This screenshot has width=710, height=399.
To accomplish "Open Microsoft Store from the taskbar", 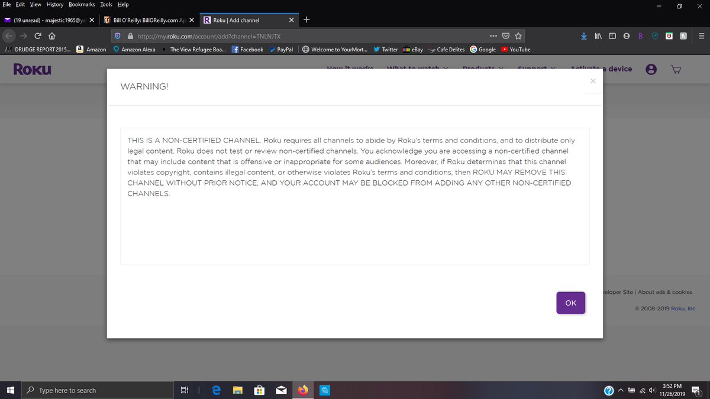I will click(x=259, y=390).
